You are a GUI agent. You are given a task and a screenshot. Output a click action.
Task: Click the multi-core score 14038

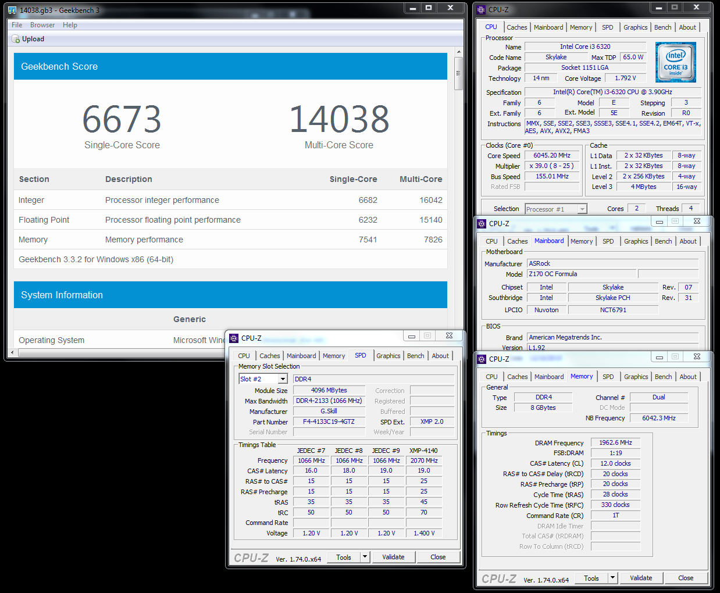[x=339, y=119]
